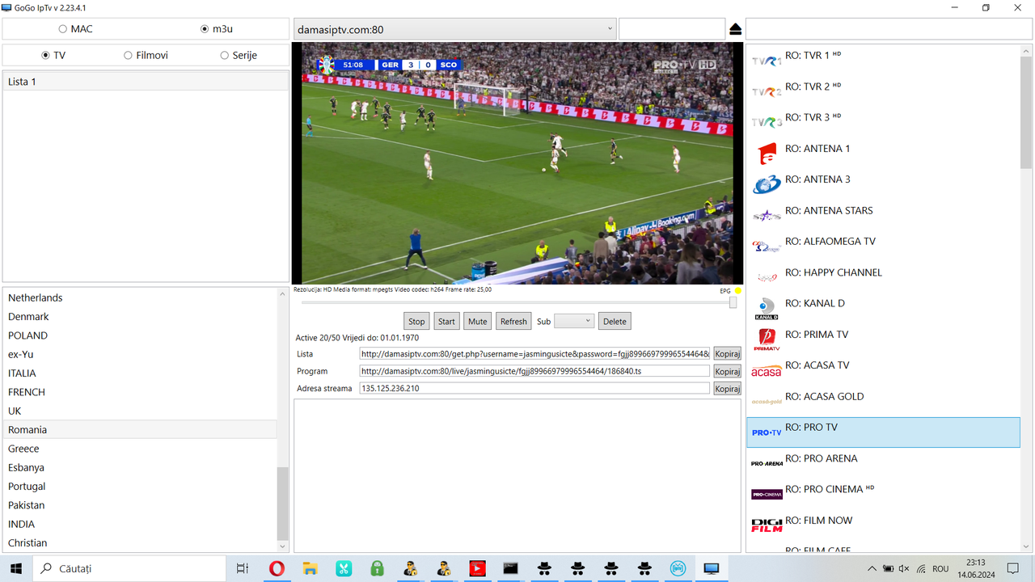Select the MAC radio option
Screen dimensions: 1035x582
[x=76, y=29]
